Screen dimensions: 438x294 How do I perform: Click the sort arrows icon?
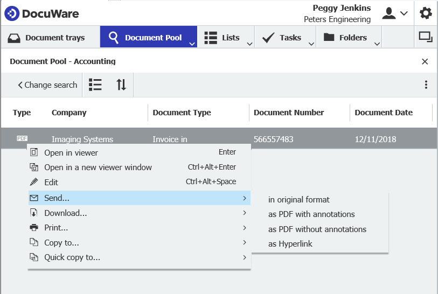tap(121, 85)
